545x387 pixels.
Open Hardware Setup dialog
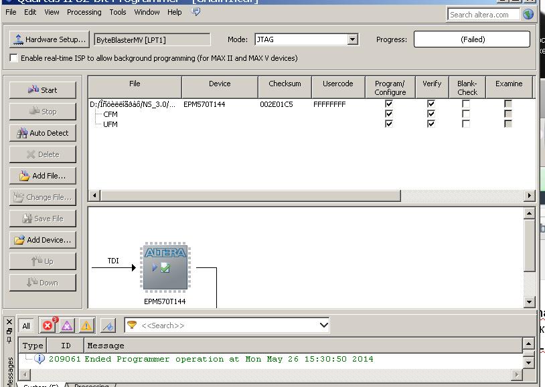click(50, 39)
